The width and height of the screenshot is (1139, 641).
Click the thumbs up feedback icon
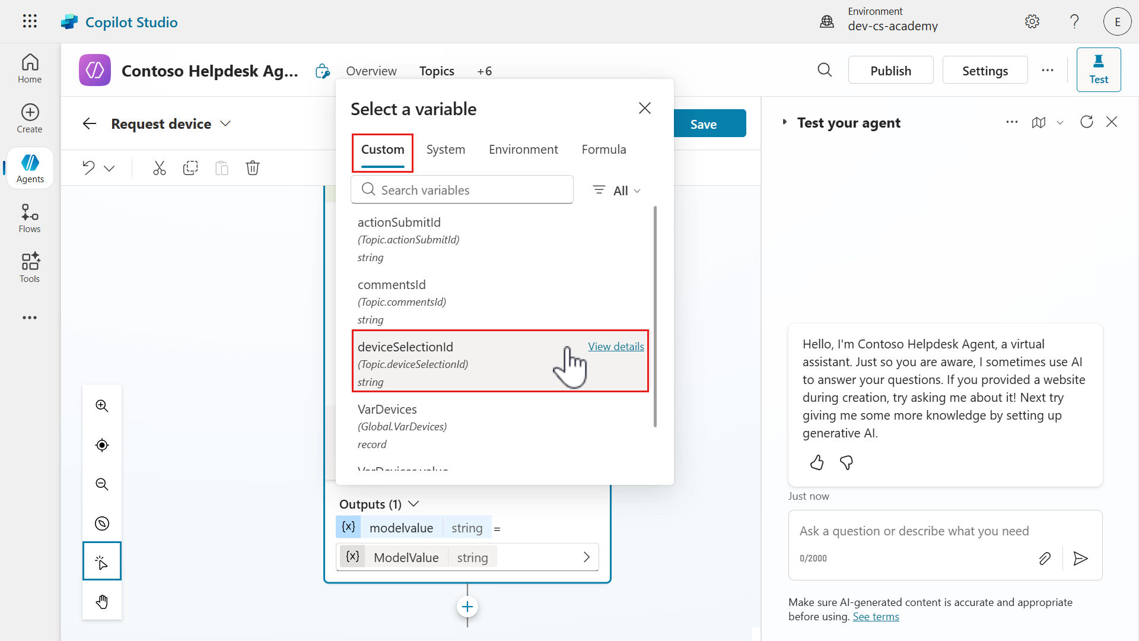pos(817,462)
